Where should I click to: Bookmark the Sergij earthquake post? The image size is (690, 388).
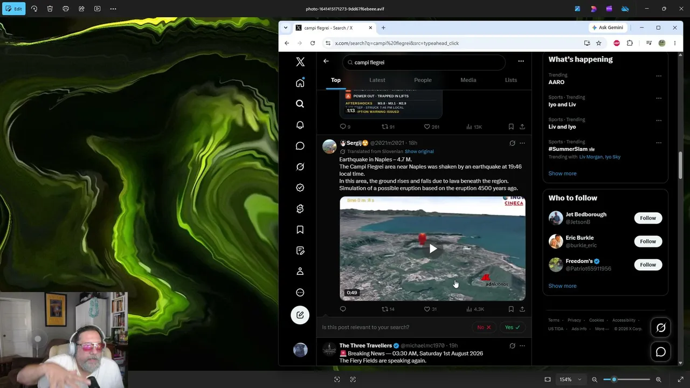(511, 309)
